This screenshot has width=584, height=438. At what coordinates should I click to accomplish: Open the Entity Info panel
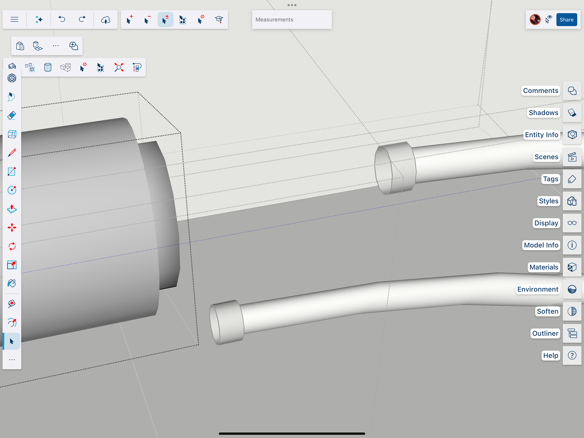pos(572,135)
